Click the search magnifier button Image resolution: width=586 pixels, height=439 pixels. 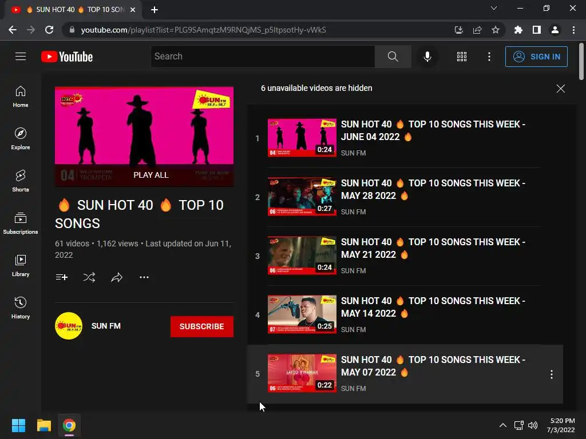click(x=393, y=57)
